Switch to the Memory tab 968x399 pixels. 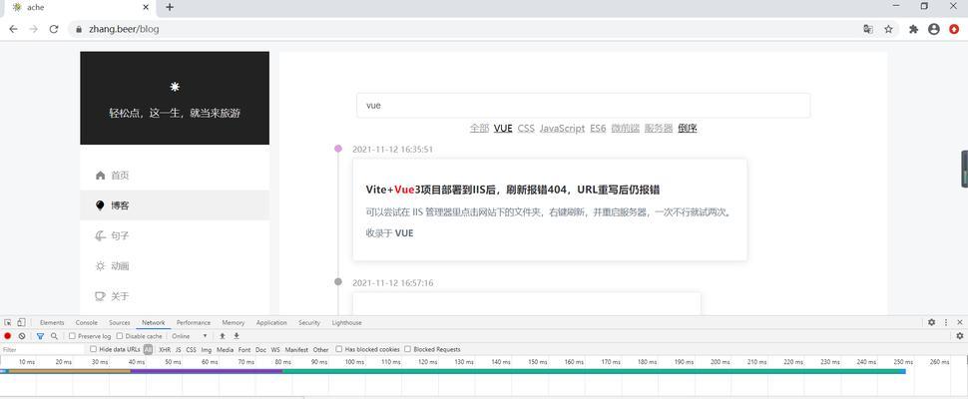point(234,322)
